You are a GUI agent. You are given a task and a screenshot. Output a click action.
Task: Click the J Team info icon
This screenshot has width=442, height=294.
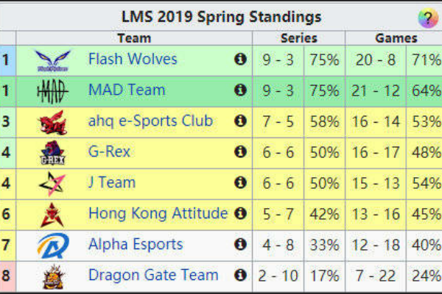pos(240,183)
